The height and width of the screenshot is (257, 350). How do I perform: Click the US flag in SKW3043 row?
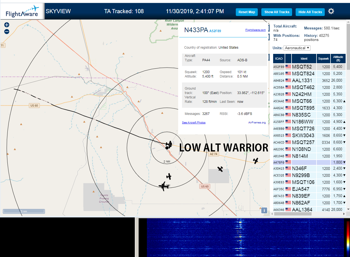[x=288, y=136]
